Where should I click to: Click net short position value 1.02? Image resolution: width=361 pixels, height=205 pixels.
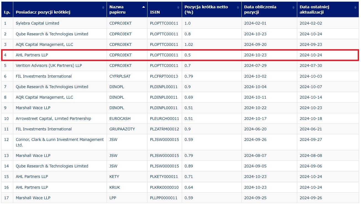[189, 44]
